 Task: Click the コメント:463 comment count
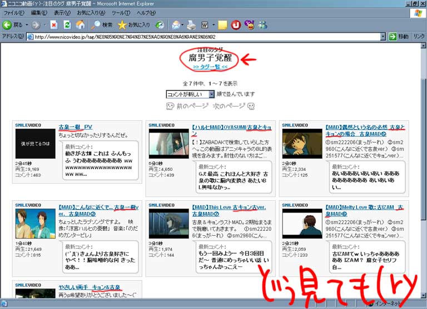pos(28,175)
